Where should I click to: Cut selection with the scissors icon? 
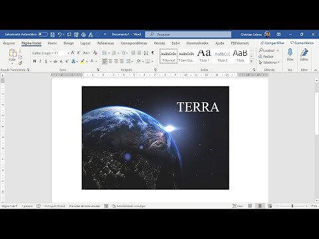click(x=20, y=51)
